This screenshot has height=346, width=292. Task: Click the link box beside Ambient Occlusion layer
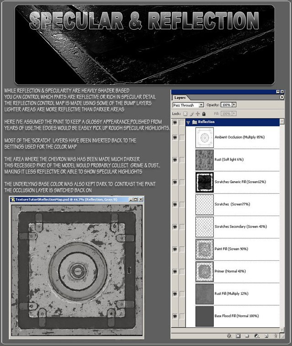coord(182,137)
